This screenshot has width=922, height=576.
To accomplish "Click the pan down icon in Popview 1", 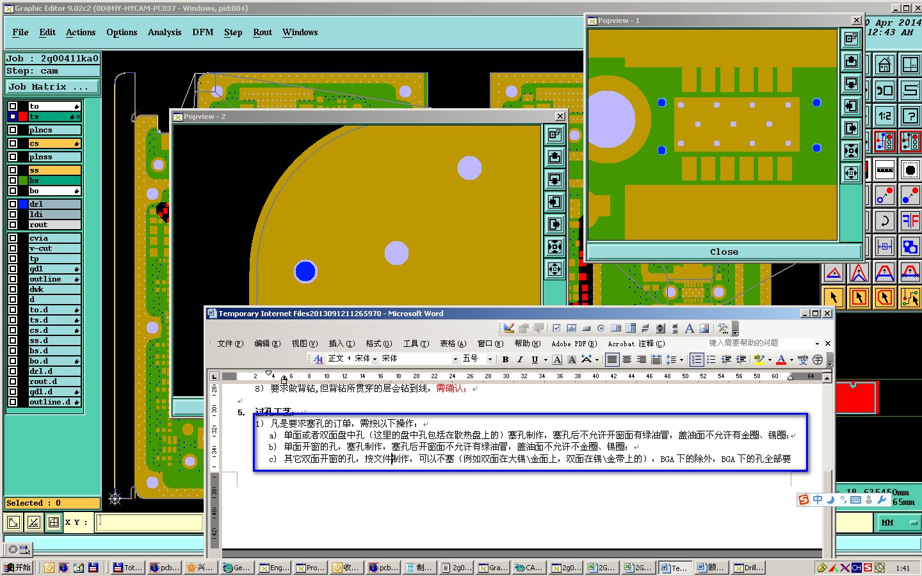I will (x=851, y=84).
